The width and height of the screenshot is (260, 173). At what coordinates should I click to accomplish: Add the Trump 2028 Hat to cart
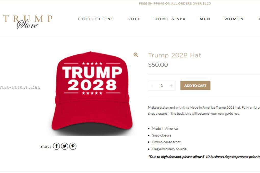point(195,86)
